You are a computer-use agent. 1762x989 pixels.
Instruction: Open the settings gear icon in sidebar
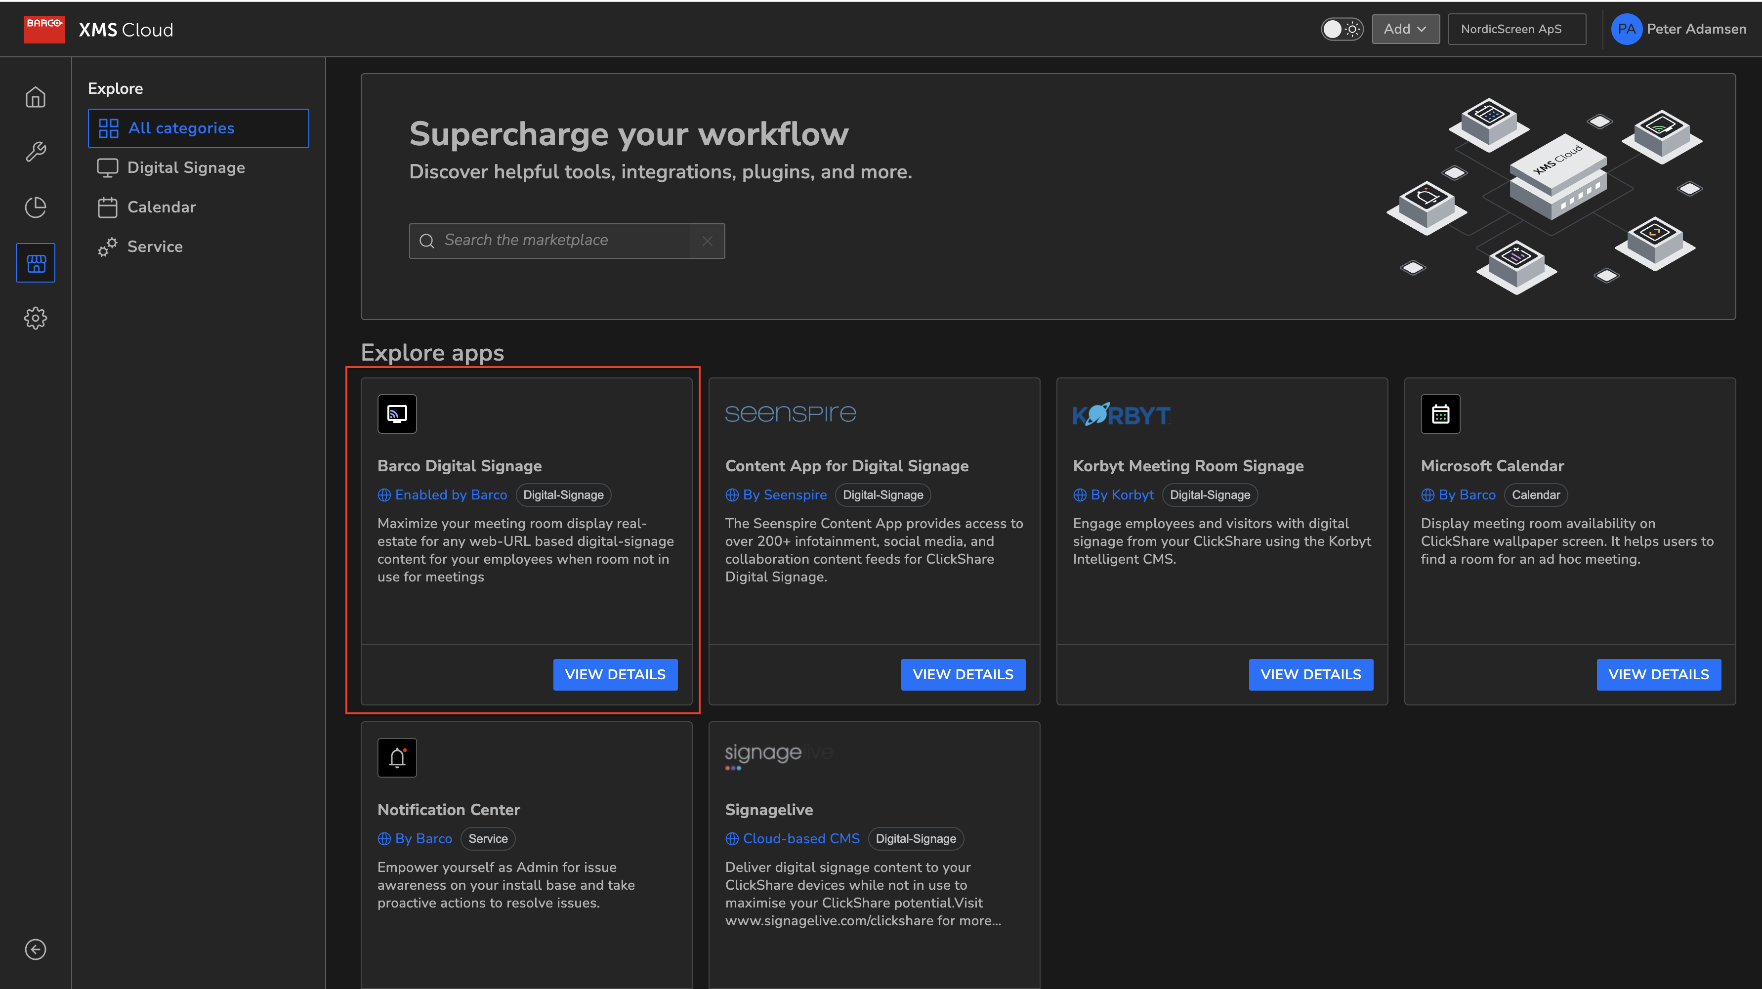pyautogui.click(x=36, y=317)
